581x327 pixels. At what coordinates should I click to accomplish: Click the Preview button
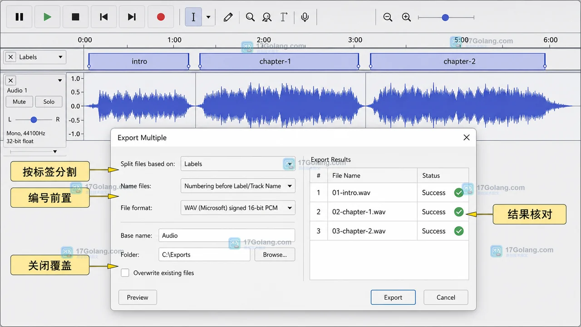click(138, 297)
